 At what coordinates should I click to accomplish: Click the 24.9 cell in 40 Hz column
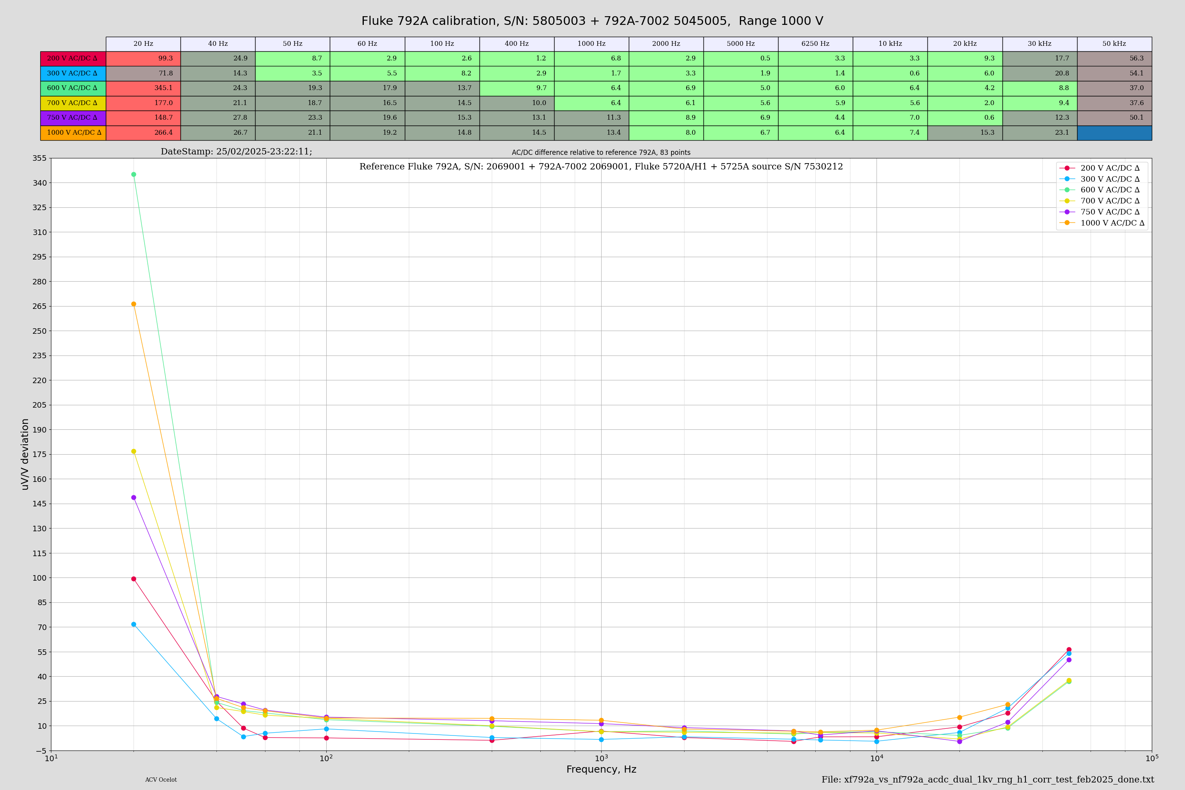click(218, 58)
